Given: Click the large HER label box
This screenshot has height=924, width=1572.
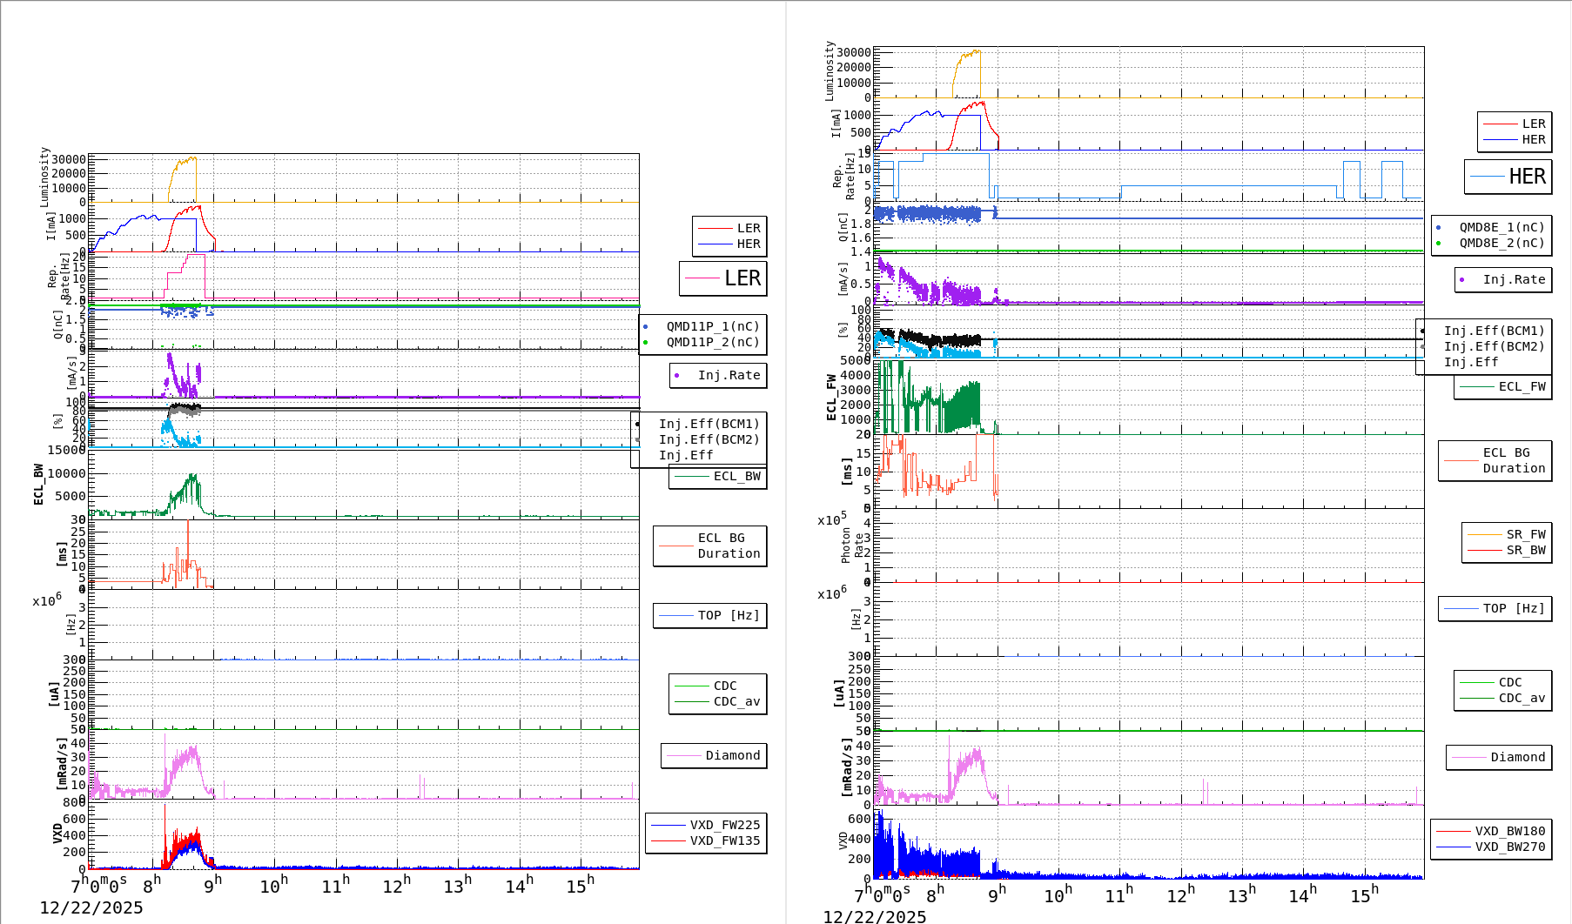Looking at the screenshot, I should (x=1508, y=177).
